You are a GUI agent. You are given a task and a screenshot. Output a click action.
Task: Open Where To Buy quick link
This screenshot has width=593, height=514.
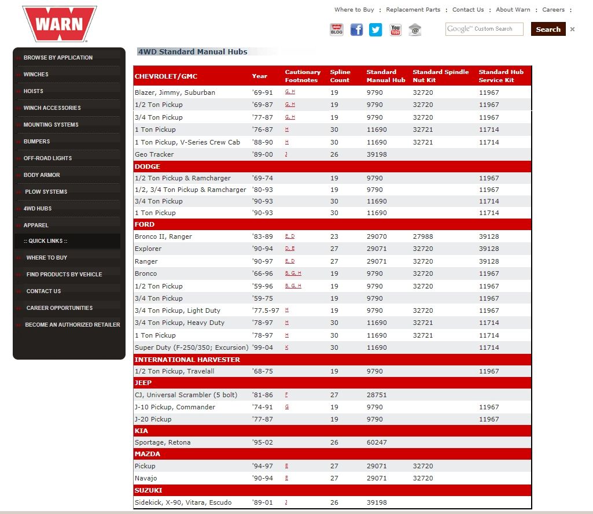coord(47,257)
